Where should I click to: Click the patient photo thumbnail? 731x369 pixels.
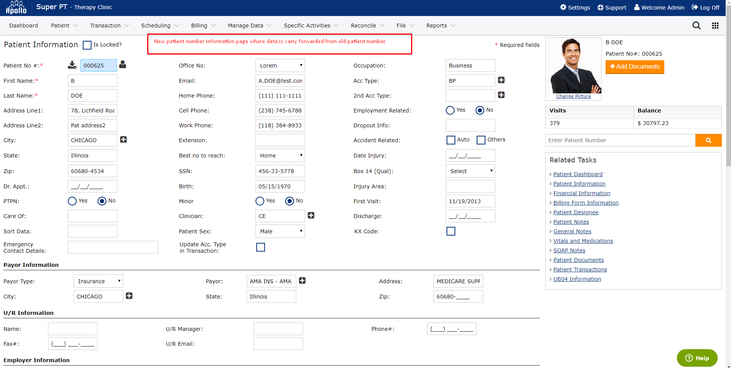573,66
